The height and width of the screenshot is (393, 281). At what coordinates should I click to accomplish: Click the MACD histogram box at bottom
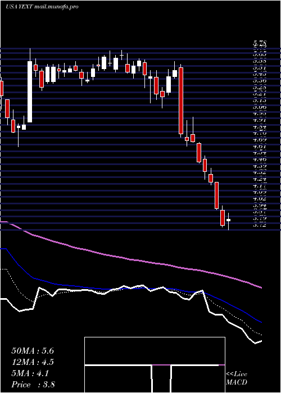pyautogui.click(x=155, y=365)
